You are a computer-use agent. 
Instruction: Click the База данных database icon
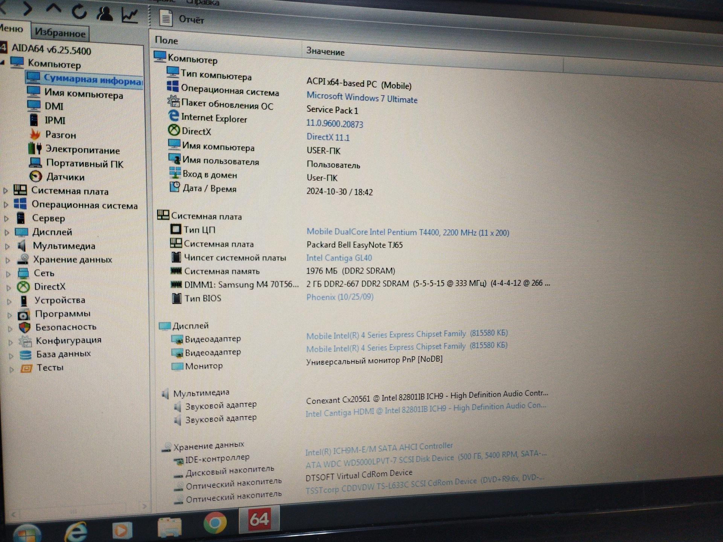(x=26, y=355)
